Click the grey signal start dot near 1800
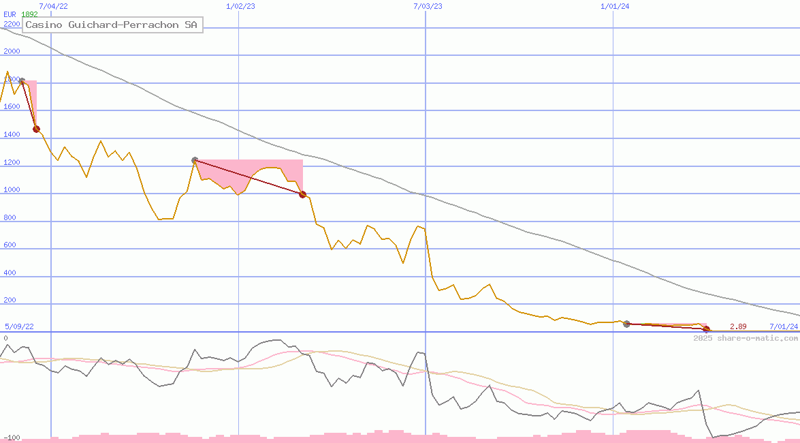Viewport: 800px width, 443px height. click(x=21, y=80)
